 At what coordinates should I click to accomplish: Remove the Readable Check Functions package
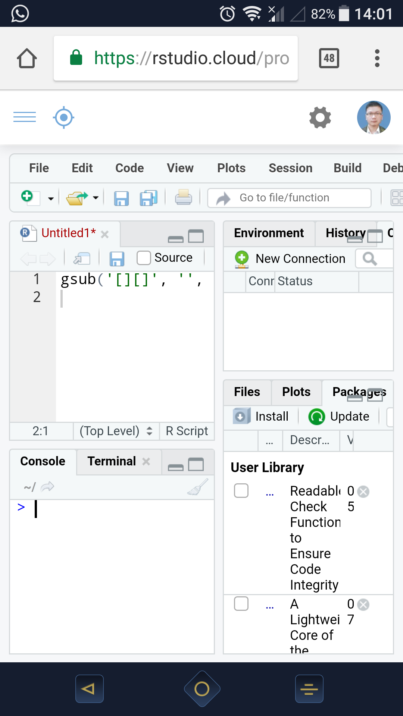point(363,492)
